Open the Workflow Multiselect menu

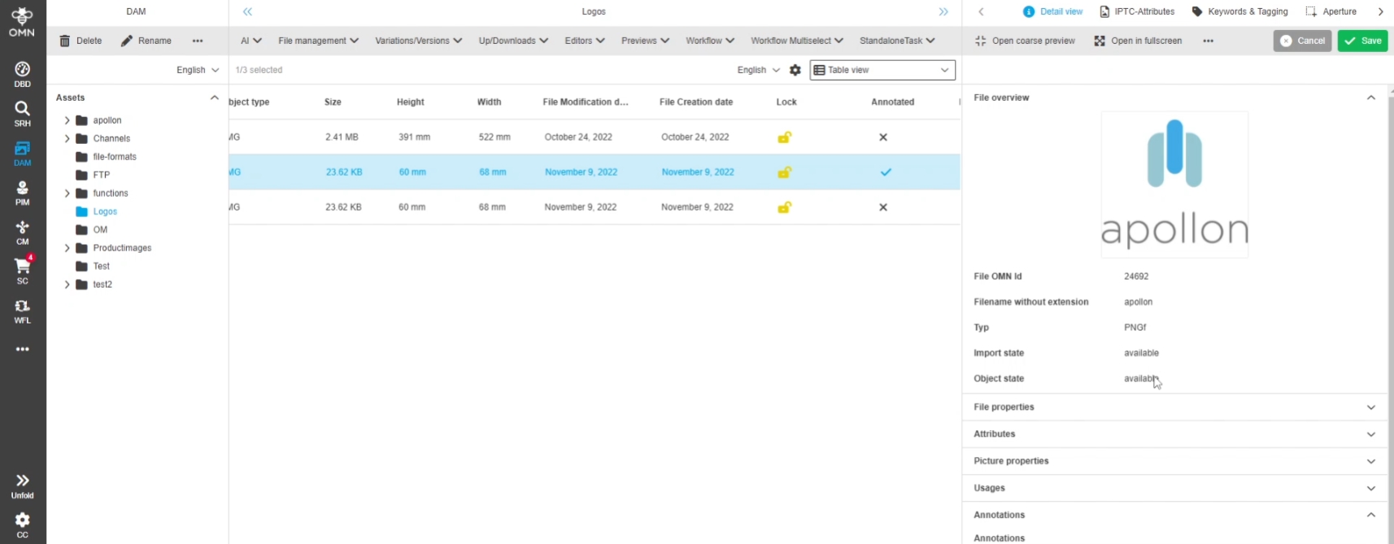pyautogui.click(x=797, y=41)
